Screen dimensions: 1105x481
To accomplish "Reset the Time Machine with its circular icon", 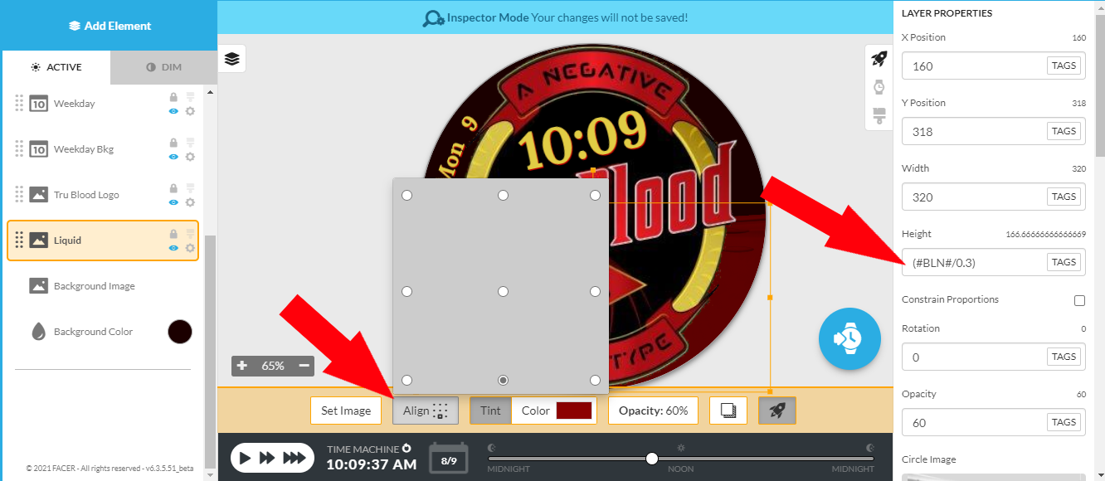I will [x=406, y=449].
